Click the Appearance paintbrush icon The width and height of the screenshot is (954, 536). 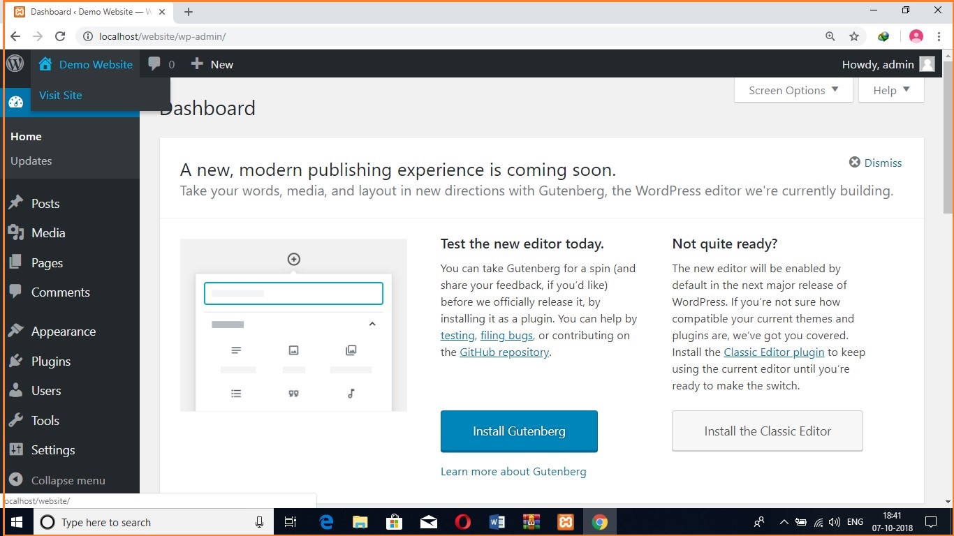[x=15, y=332]
